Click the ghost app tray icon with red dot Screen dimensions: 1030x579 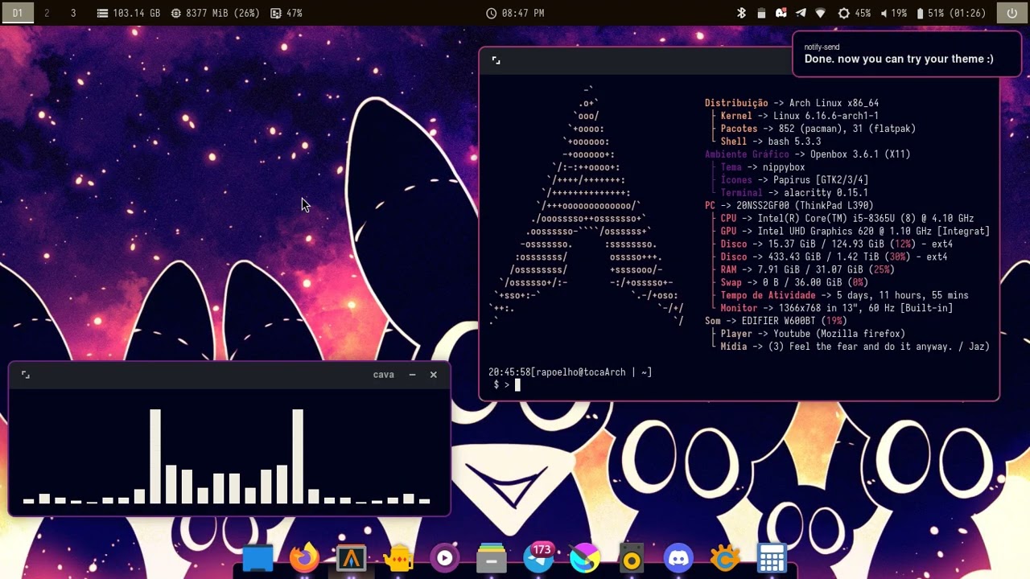(781, 13)
